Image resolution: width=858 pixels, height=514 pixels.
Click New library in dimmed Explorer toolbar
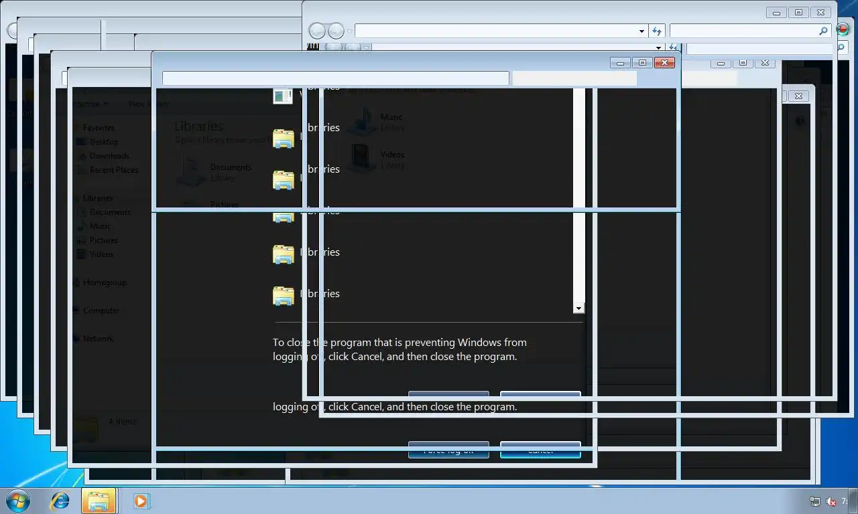pyautogui.click(x=149, y=104)
